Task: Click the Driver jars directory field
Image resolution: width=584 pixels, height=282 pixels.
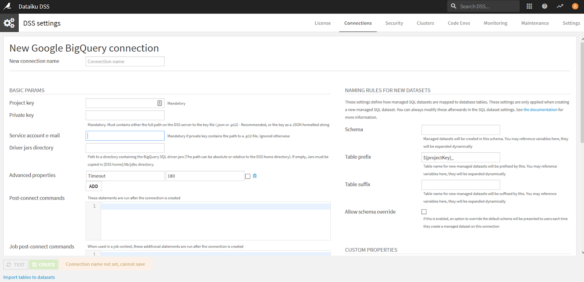Action: tap(125, 148)
